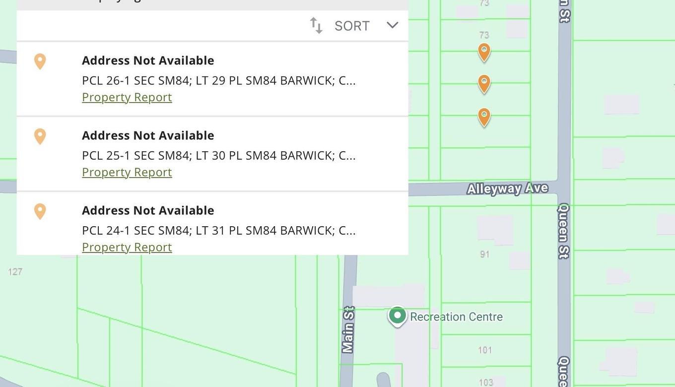Select the PCL 24-1 legal description text
675x387 pixels.
218,230
